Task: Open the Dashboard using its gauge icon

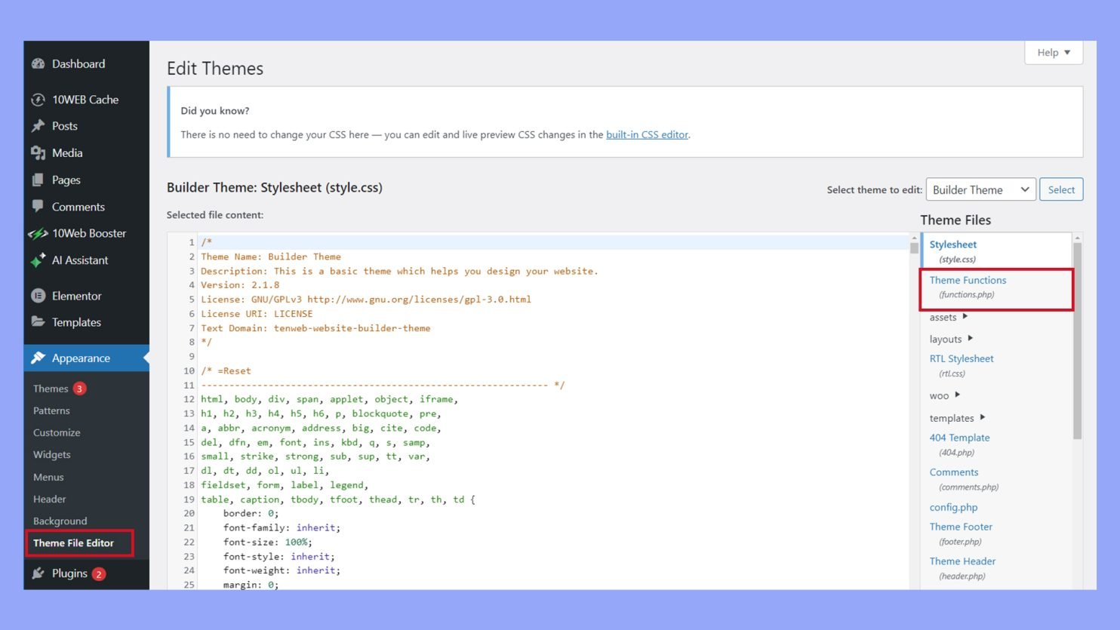Action: tap(38, 63)
